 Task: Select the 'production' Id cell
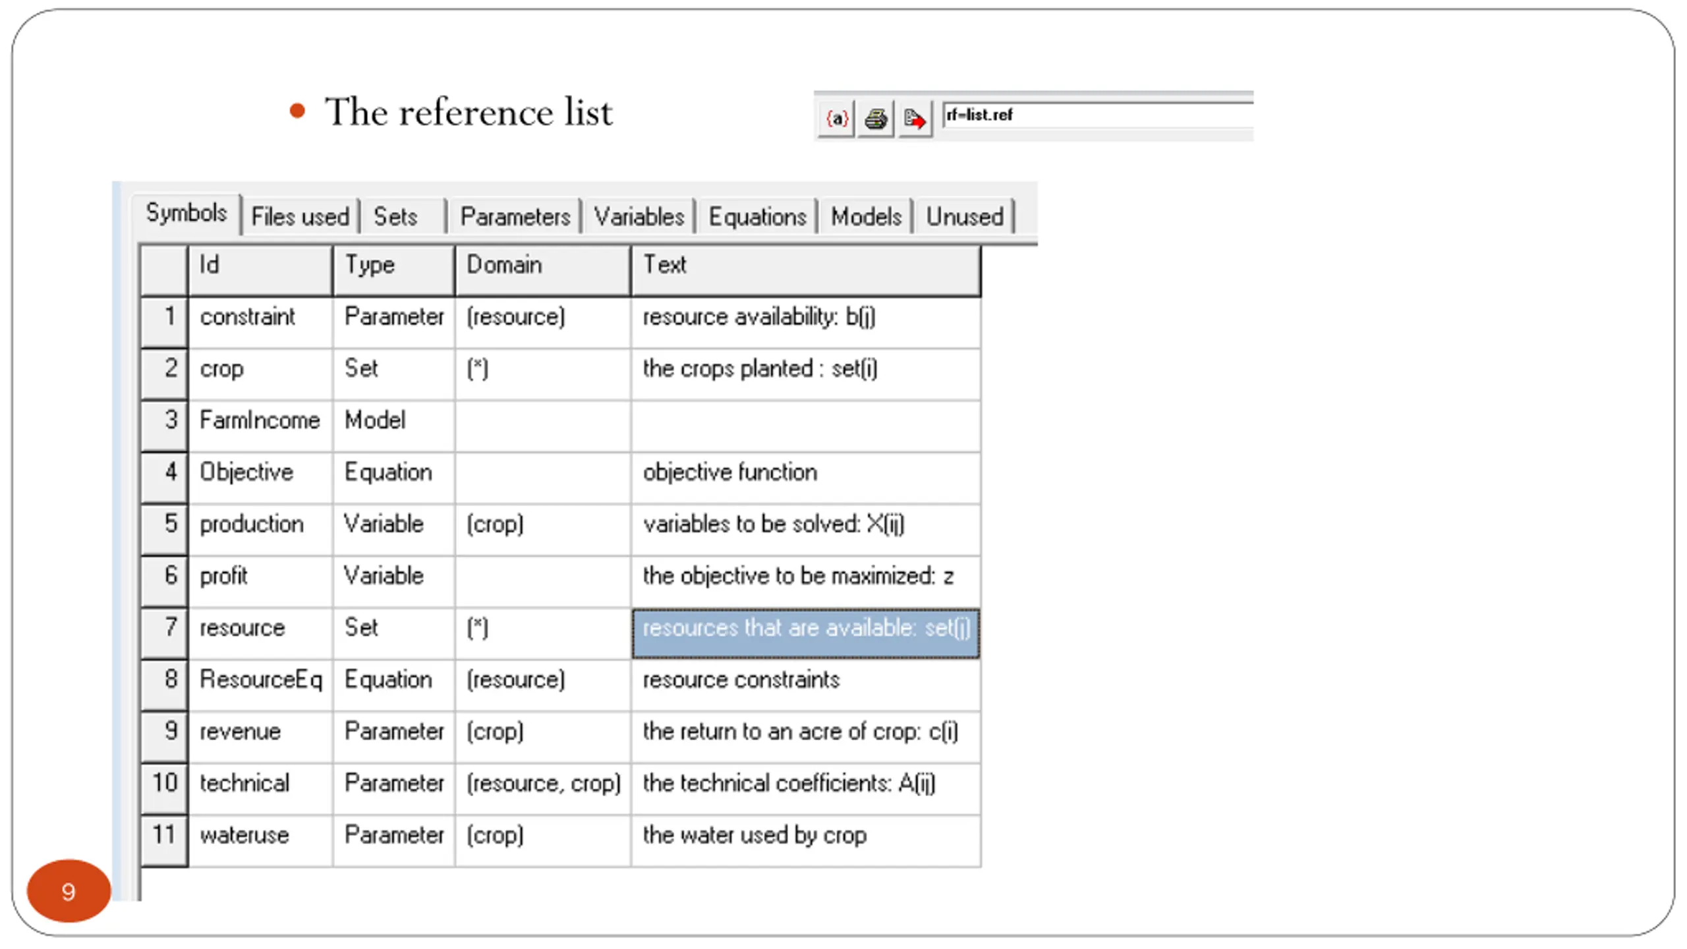coord(260,530)
